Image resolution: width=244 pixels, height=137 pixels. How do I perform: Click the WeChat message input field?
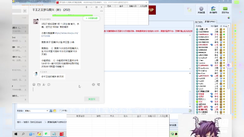[x=66, y=91]
